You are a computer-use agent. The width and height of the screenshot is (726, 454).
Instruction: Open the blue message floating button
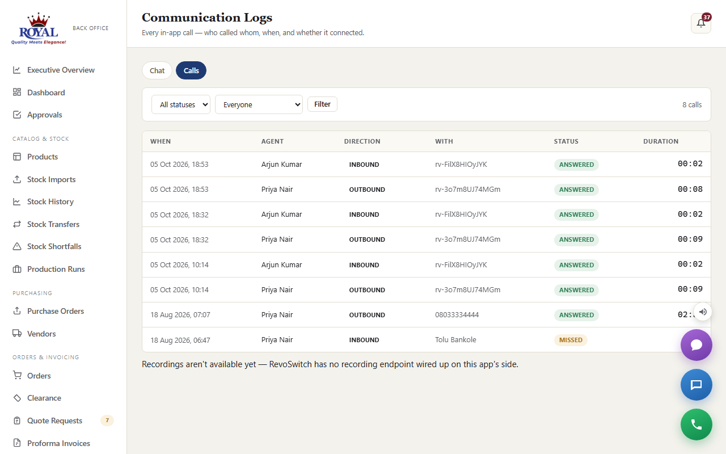click(697, 385)
